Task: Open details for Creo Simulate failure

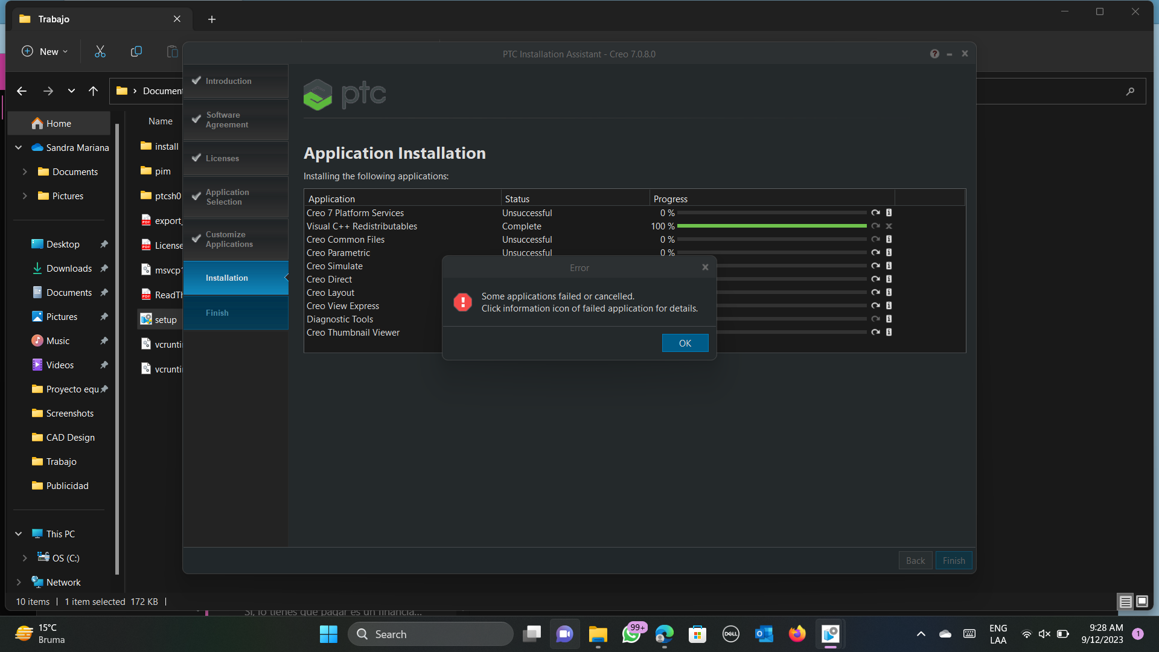Action: [x=889, y=266]
